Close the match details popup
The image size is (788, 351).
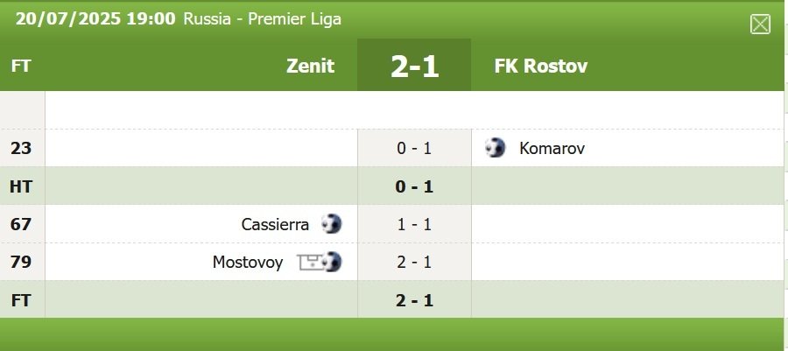[x=760, y=25]
